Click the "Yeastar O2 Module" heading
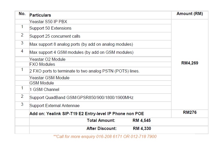221x145 pixels. [x=47, y=59]
